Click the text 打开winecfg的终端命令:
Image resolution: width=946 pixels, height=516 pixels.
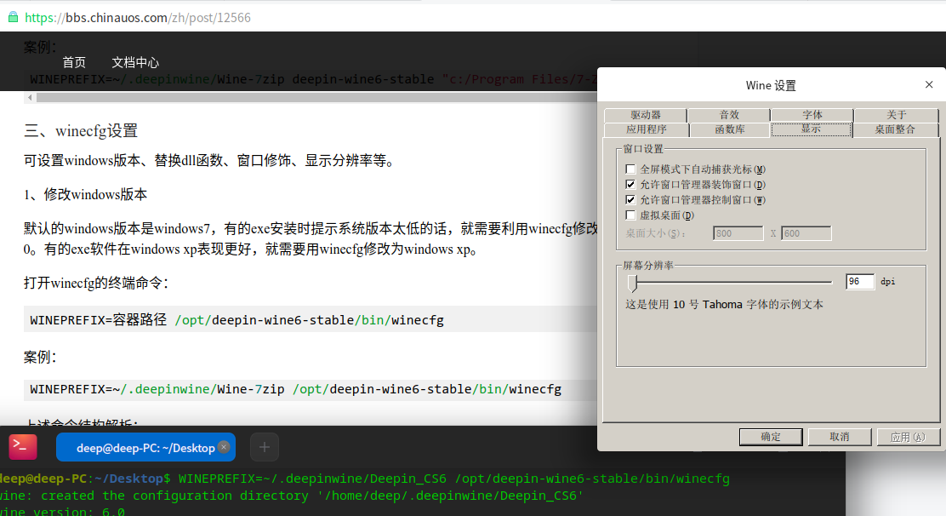(96, 283)
